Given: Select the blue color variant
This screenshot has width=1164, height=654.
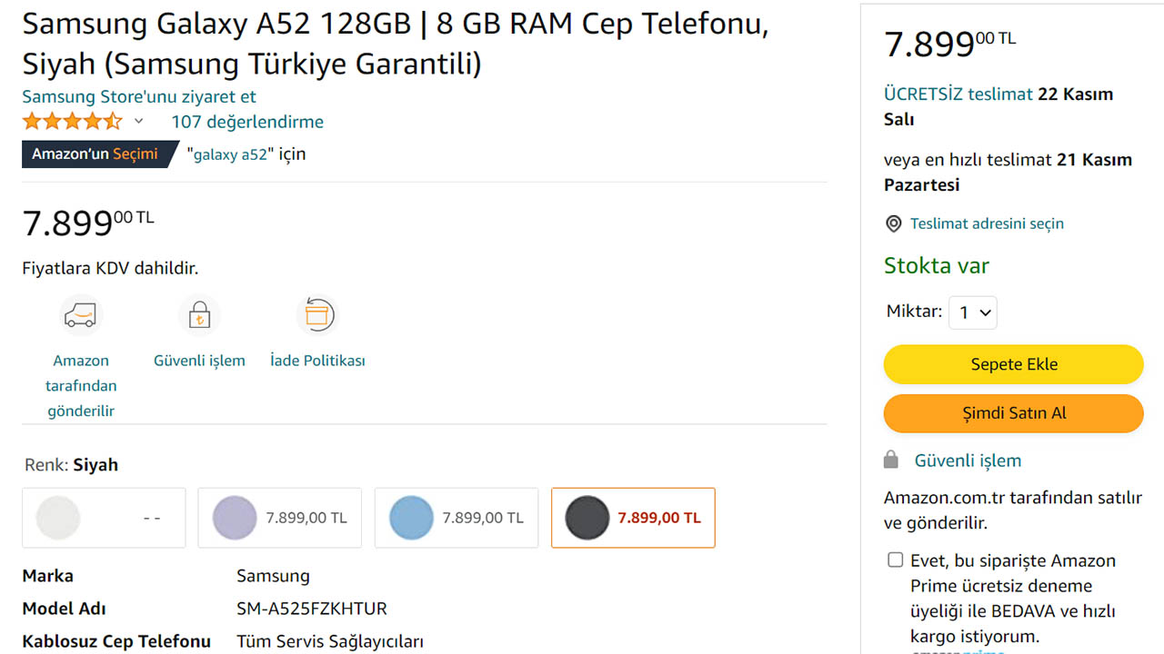Looking at the screenshot, I should tap(457, 518).
